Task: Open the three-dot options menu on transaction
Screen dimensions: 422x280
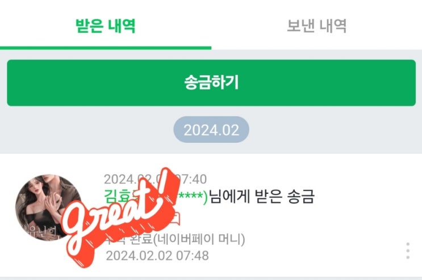Action: pos(408,251)
